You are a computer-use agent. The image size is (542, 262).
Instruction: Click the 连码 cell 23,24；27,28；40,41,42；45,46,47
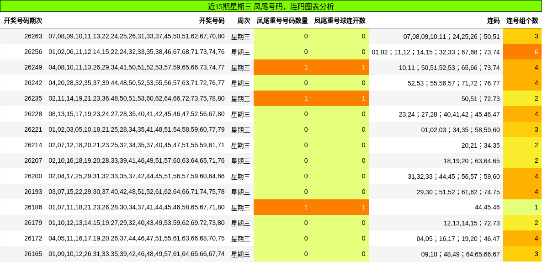coord(449,114)
